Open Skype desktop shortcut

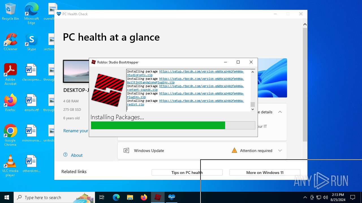click(x=31, y=42)
